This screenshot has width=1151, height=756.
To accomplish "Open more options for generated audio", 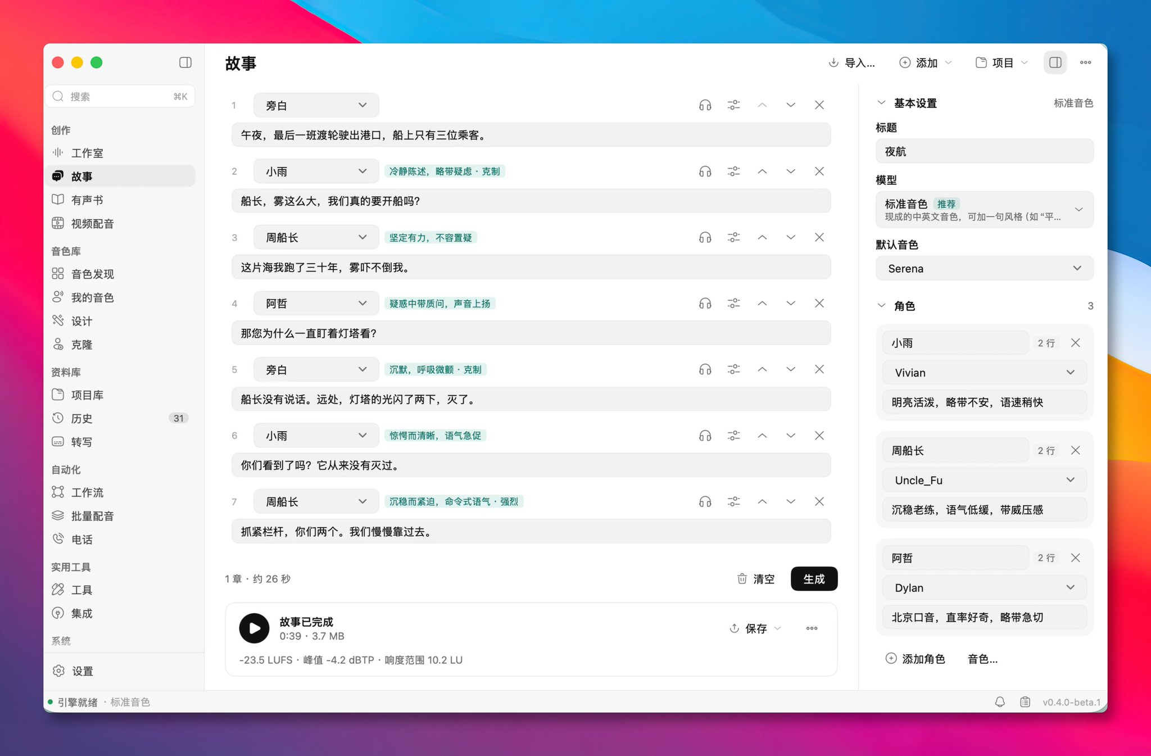I will click(812, 628).
